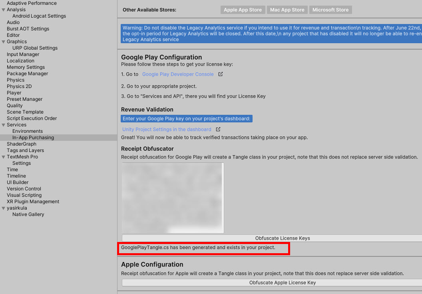Select Package Manager settings

28,74
